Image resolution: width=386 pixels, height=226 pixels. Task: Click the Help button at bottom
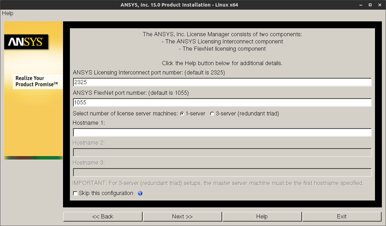click(262, 217)
